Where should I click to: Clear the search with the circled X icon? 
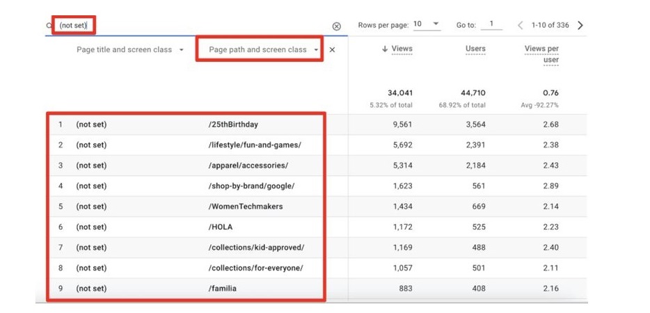(337, 26)
